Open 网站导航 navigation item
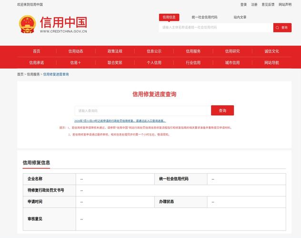Screen dimensions: 301x238 tap(271, 63)
